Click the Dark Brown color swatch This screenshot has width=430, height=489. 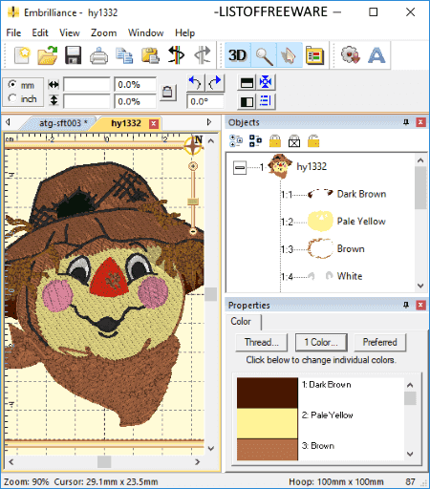pos(268,393)
